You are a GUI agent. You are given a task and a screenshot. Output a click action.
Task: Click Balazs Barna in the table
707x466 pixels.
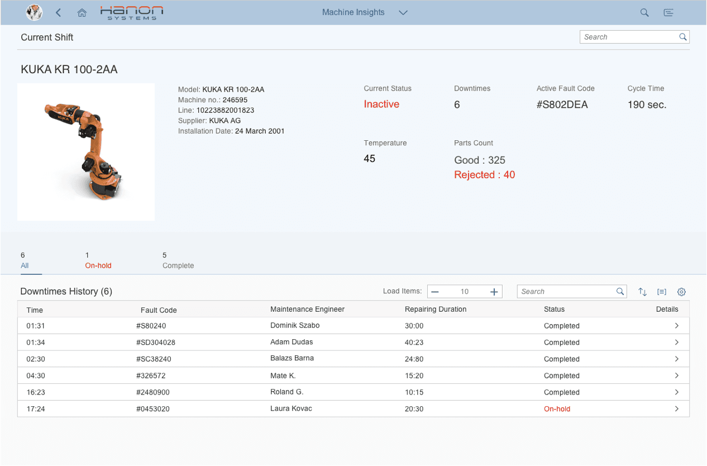click(x=292, y=358)
